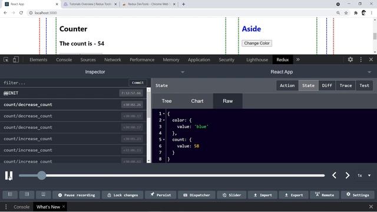Show state as Chart
Screen dimensions: 377x212
click(197, 101)
